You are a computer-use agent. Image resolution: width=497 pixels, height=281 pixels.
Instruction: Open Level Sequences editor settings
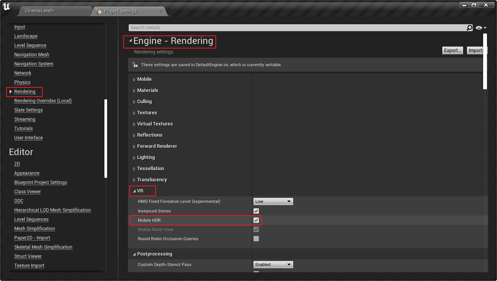click(31, 219)
